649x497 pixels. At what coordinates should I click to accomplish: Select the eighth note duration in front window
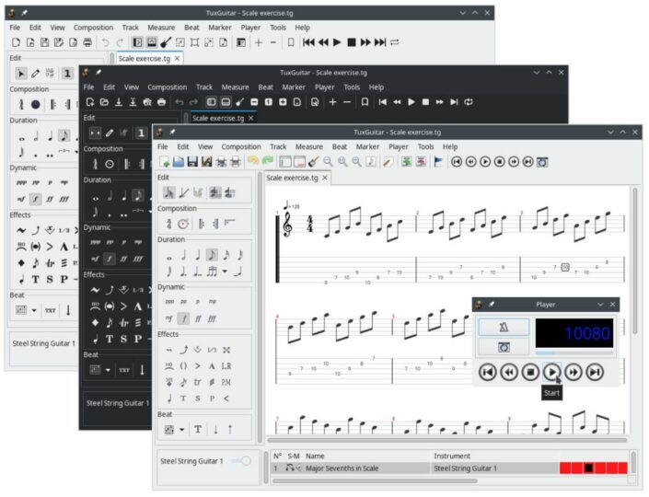point(212,255)
